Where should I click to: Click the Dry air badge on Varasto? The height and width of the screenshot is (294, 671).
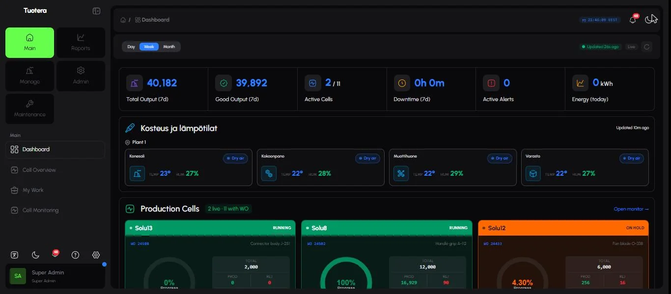click(x=632, y=158)
